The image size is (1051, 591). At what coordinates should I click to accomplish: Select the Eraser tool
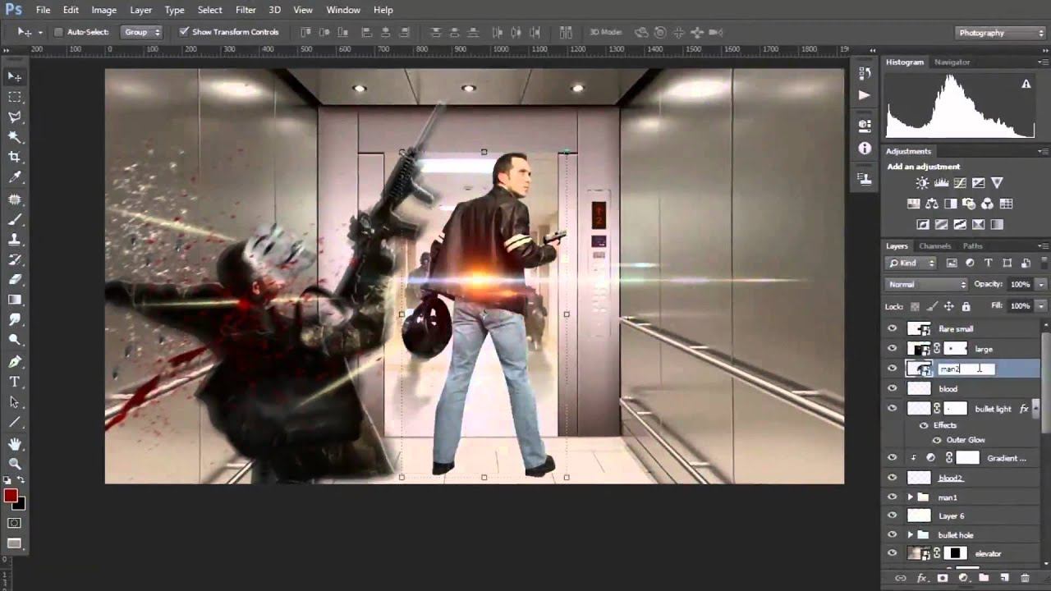pos(15,280)
